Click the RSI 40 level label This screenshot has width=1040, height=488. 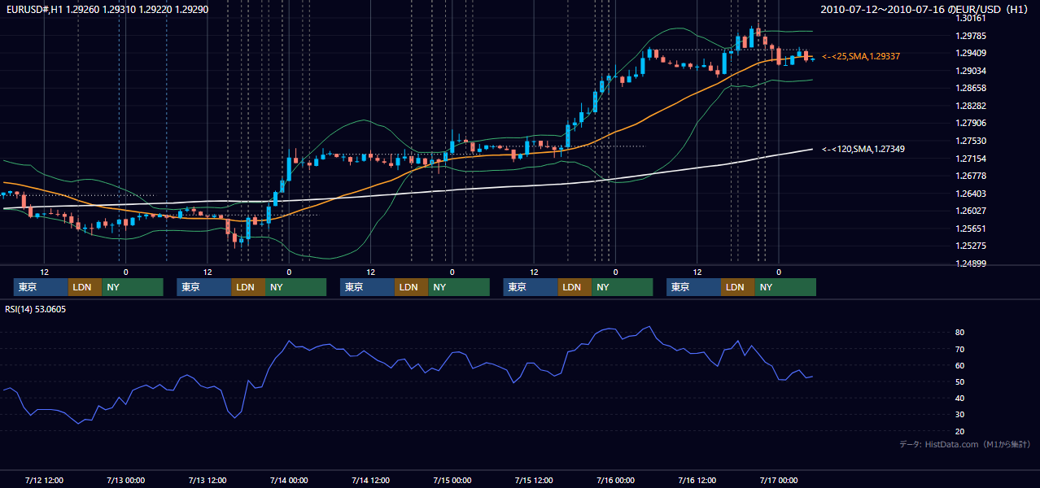click(x=960, y=398)
